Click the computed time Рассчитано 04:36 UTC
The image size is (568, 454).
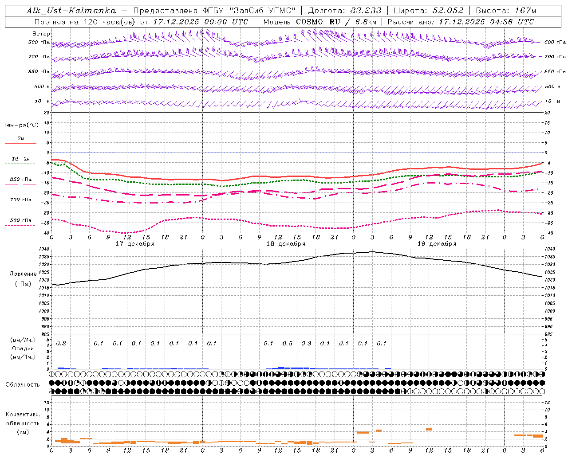461,22
